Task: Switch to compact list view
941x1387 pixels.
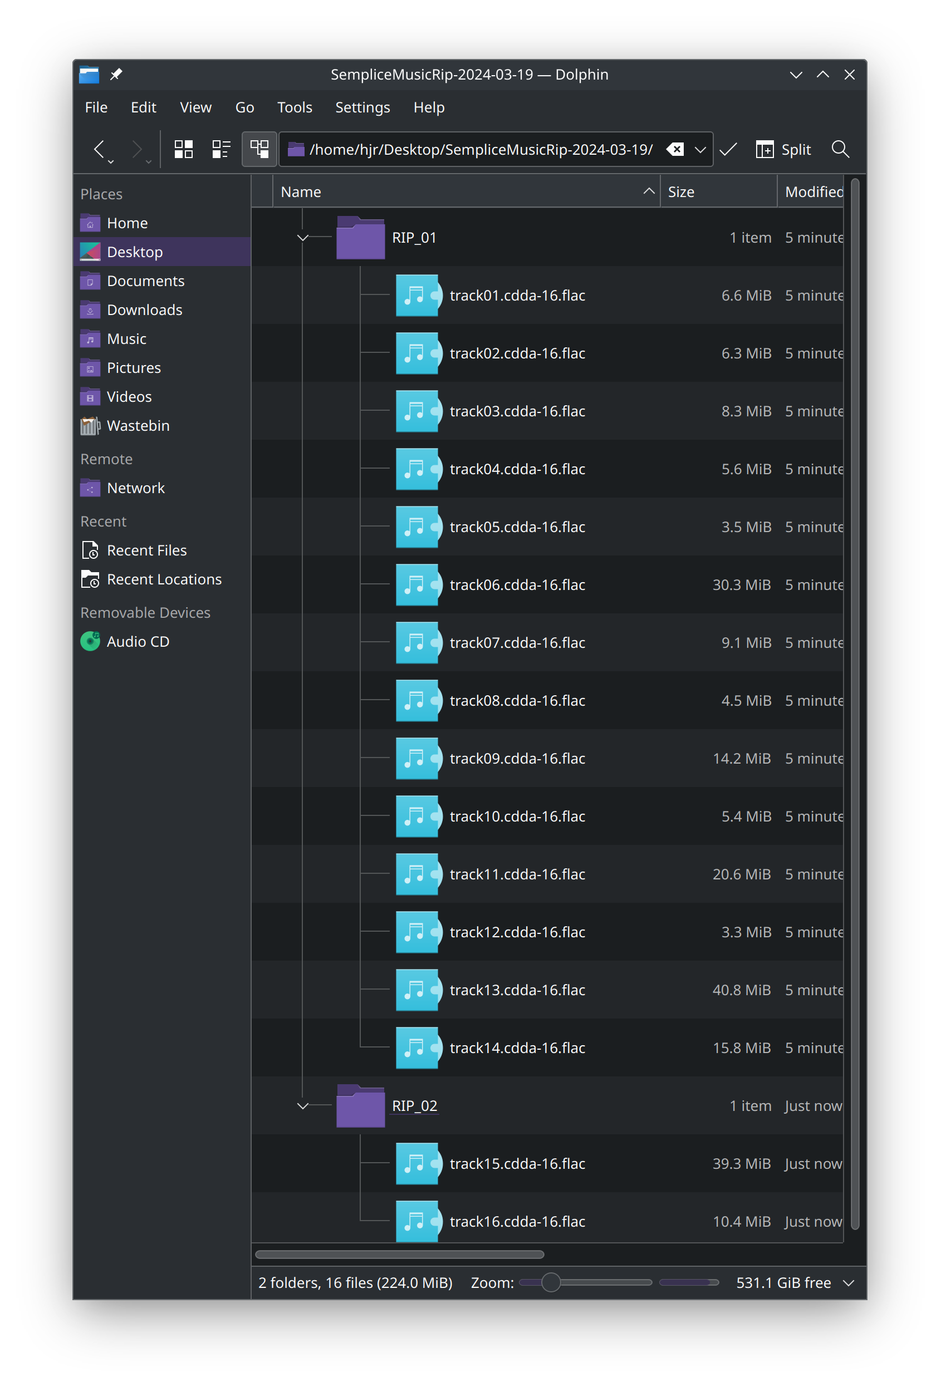Action: (x=221, y=149)
